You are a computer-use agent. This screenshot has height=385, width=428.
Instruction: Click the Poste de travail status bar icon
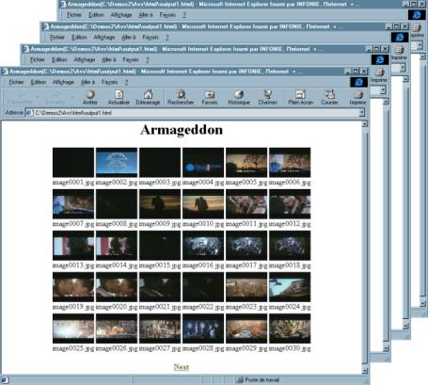click(240, 380)
